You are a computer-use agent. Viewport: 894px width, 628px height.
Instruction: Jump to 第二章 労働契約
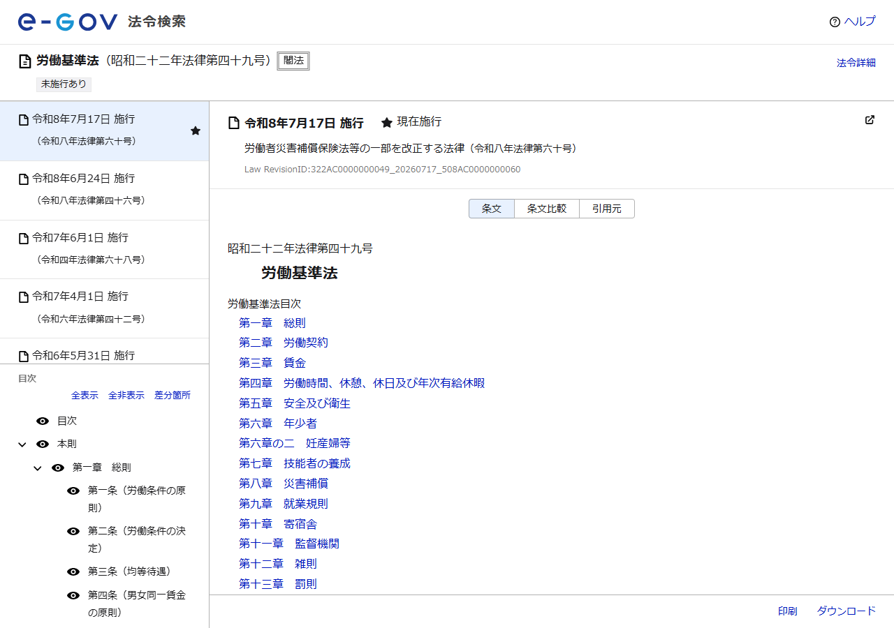[x=284, y=343]
